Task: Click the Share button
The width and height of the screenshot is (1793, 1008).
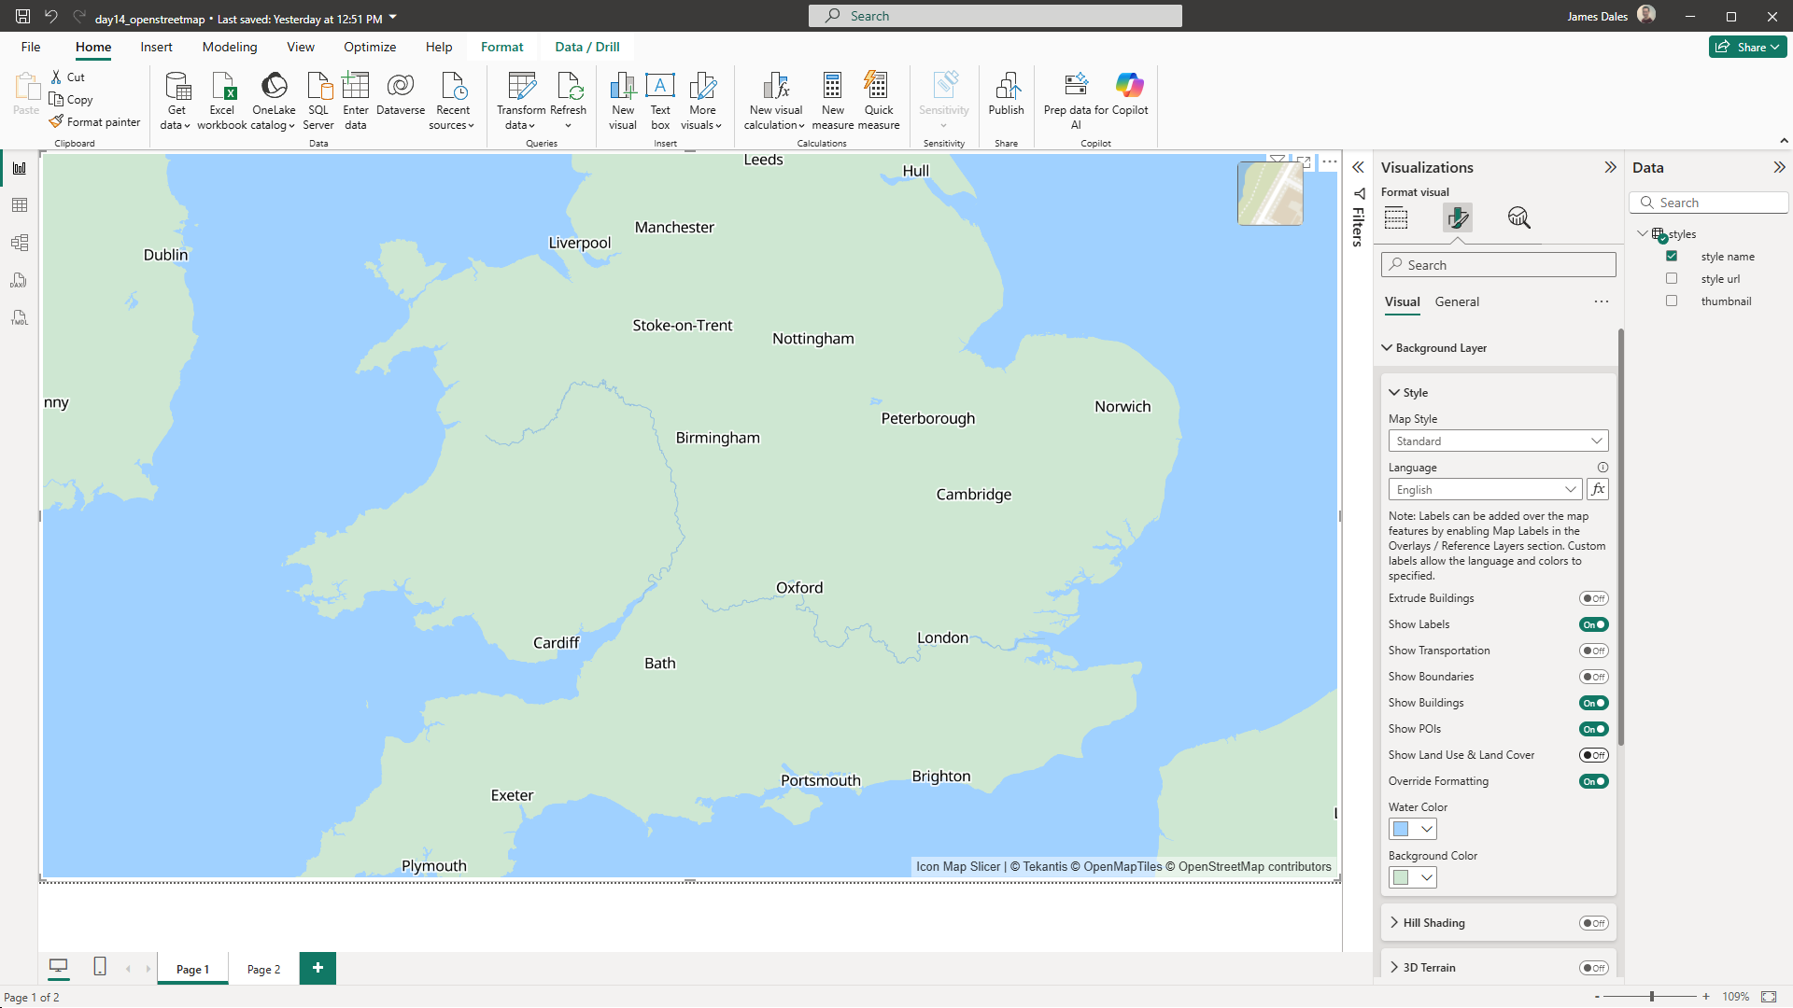Action: point(1747,46)
